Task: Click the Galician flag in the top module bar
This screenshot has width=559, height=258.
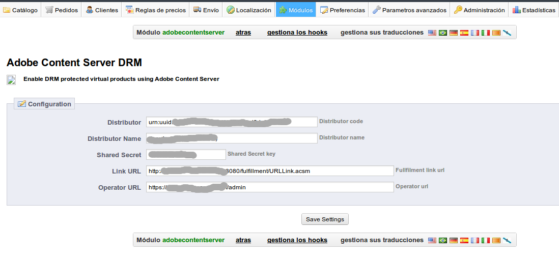Action: click(507, 33)
